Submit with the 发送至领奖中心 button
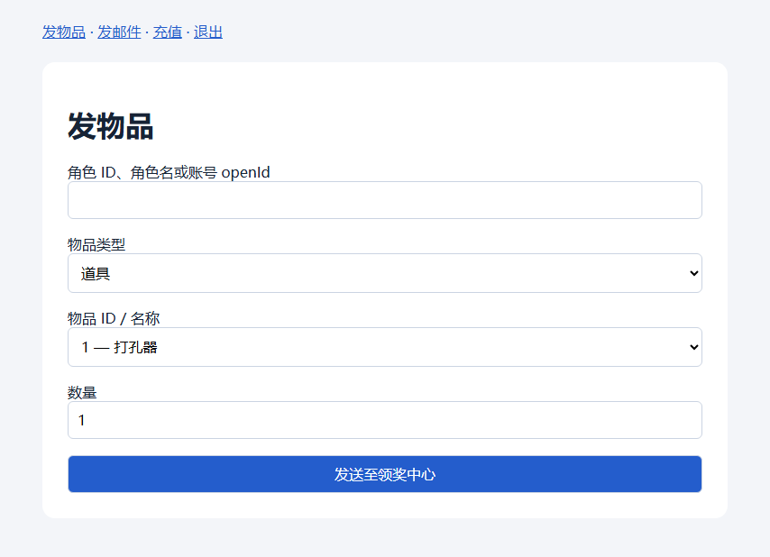This screenshot has width=770, height=557. click(x=385, y=474)
